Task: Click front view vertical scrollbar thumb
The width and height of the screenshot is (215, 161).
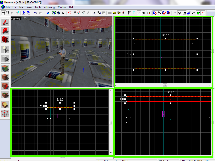Action: [111, 123]
